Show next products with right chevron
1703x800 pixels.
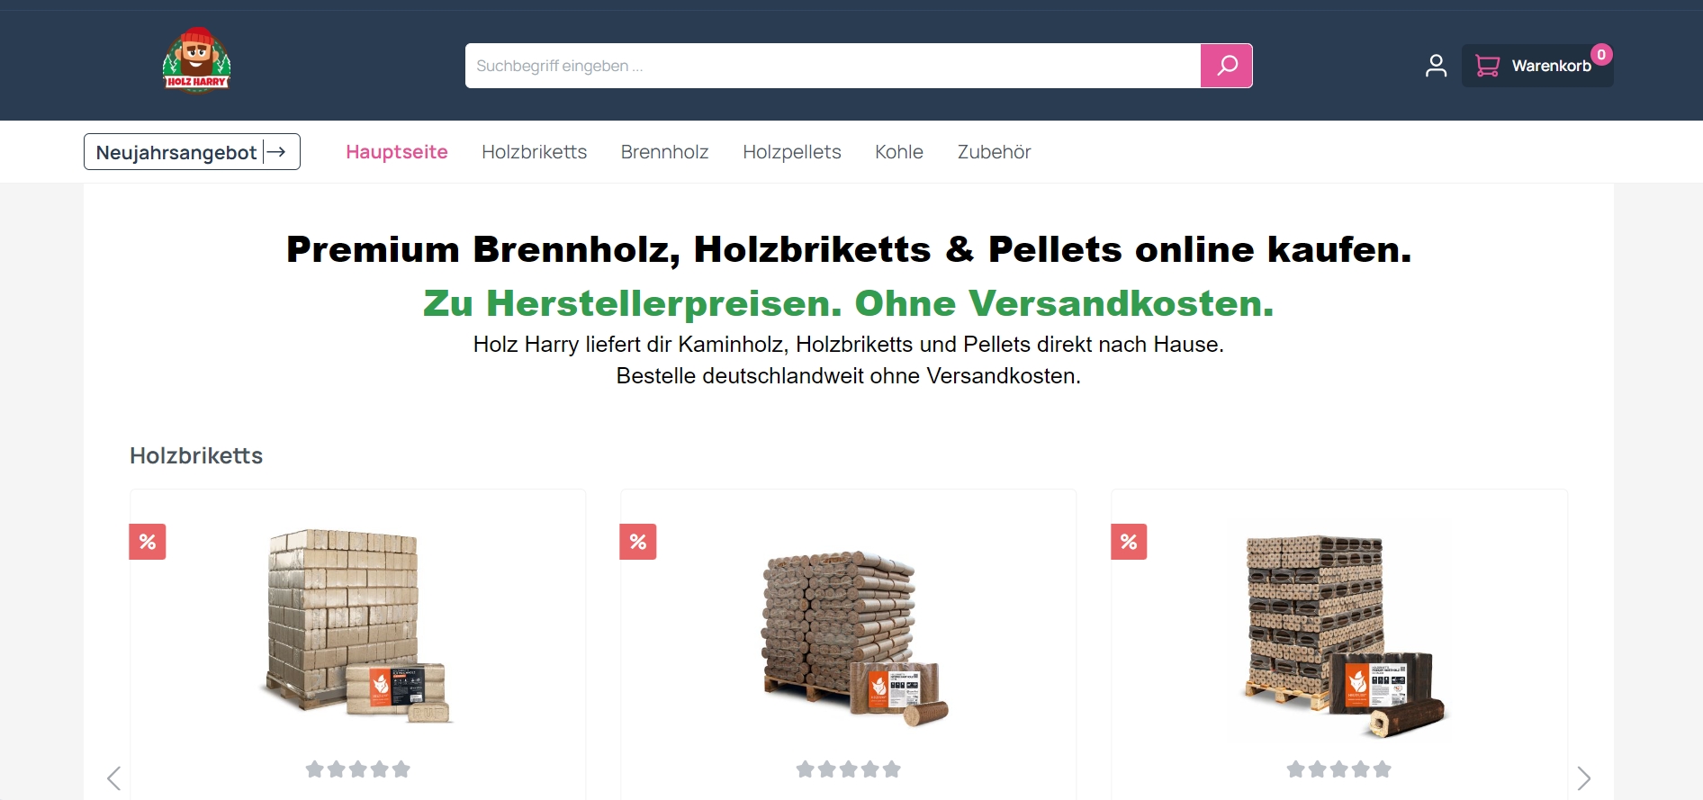coord(1584,778)
